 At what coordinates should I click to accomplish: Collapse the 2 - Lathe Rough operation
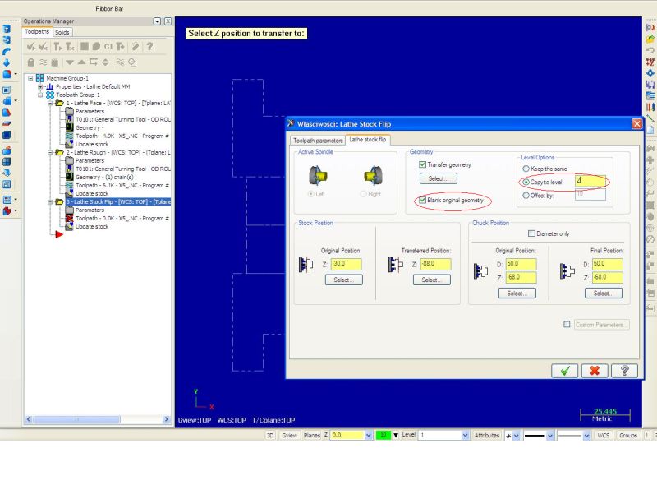[x=50, y=153]
